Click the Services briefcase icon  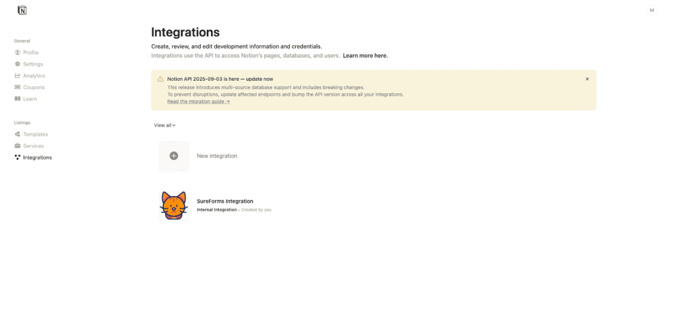(18, 146)
